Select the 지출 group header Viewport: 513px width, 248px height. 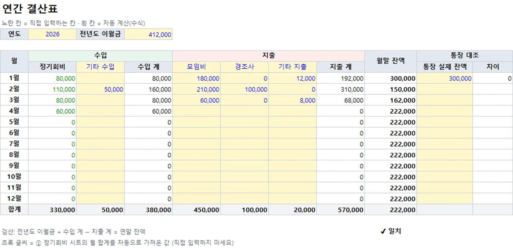(x=269, y=56)
